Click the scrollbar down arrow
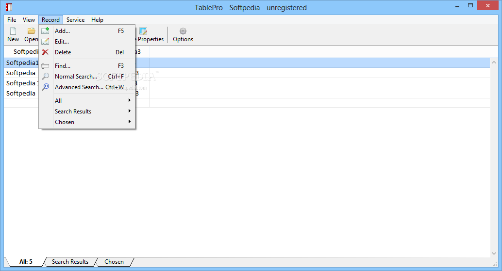502x271 pixels. [x=494, y=254]
